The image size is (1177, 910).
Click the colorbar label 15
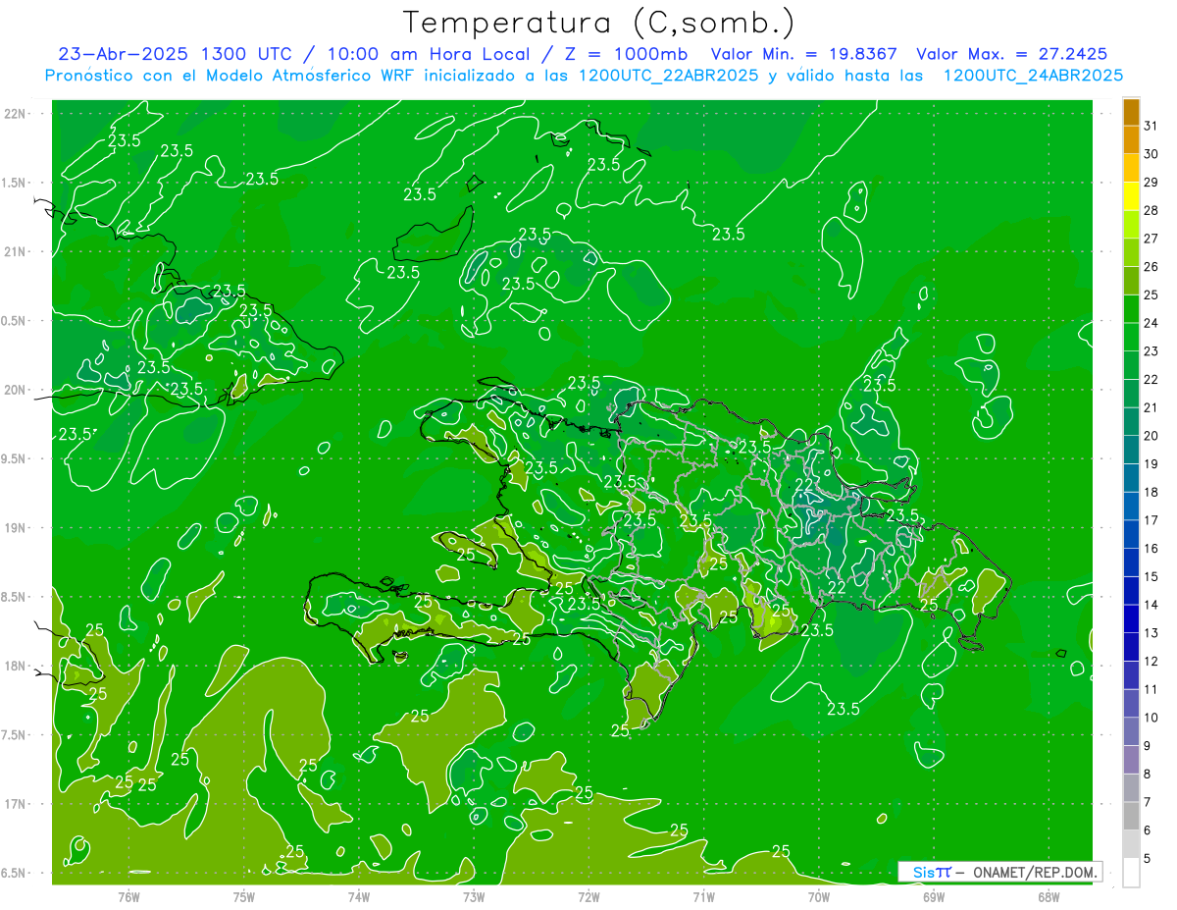pyautogui.click(x=1151, y=577)
